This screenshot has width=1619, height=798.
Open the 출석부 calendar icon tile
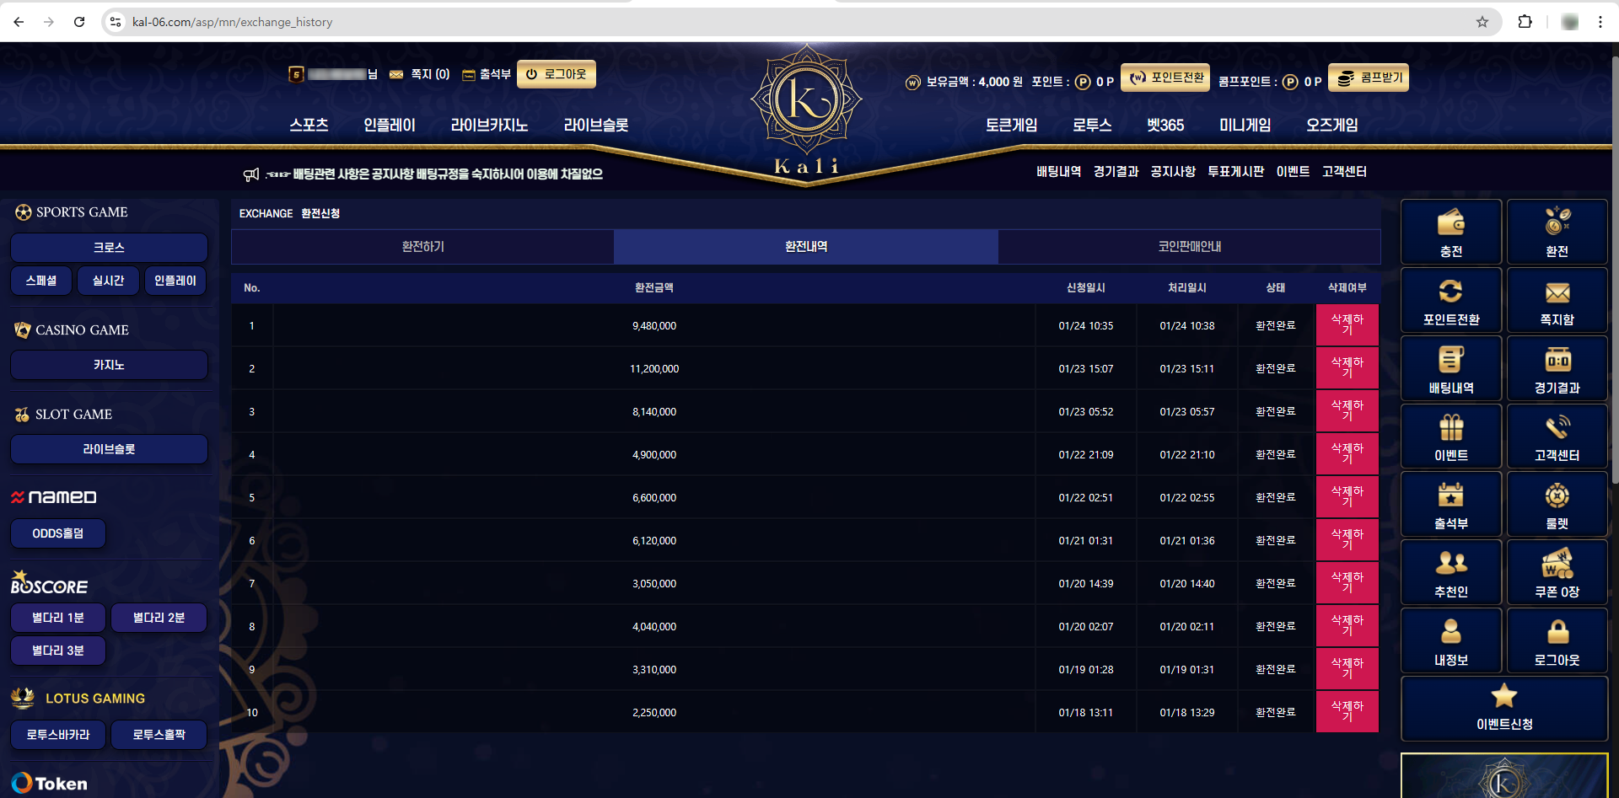(1450, 504)
